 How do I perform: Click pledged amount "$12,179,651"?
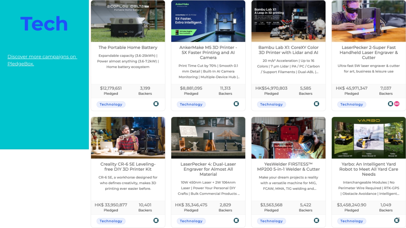(111, 88)
